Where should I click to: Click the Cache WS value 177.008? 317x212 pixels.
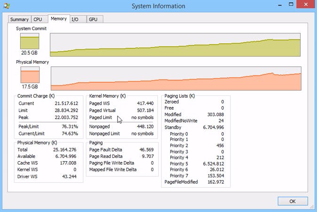(68, 163)
